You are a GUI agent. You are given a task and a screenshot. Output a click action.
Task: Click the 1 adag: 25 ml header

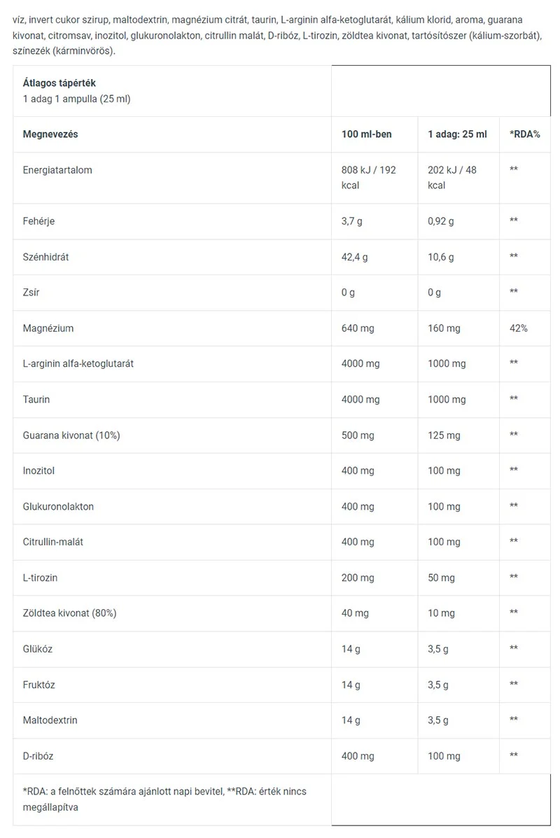pyautogui.click(x=457, y=134)
